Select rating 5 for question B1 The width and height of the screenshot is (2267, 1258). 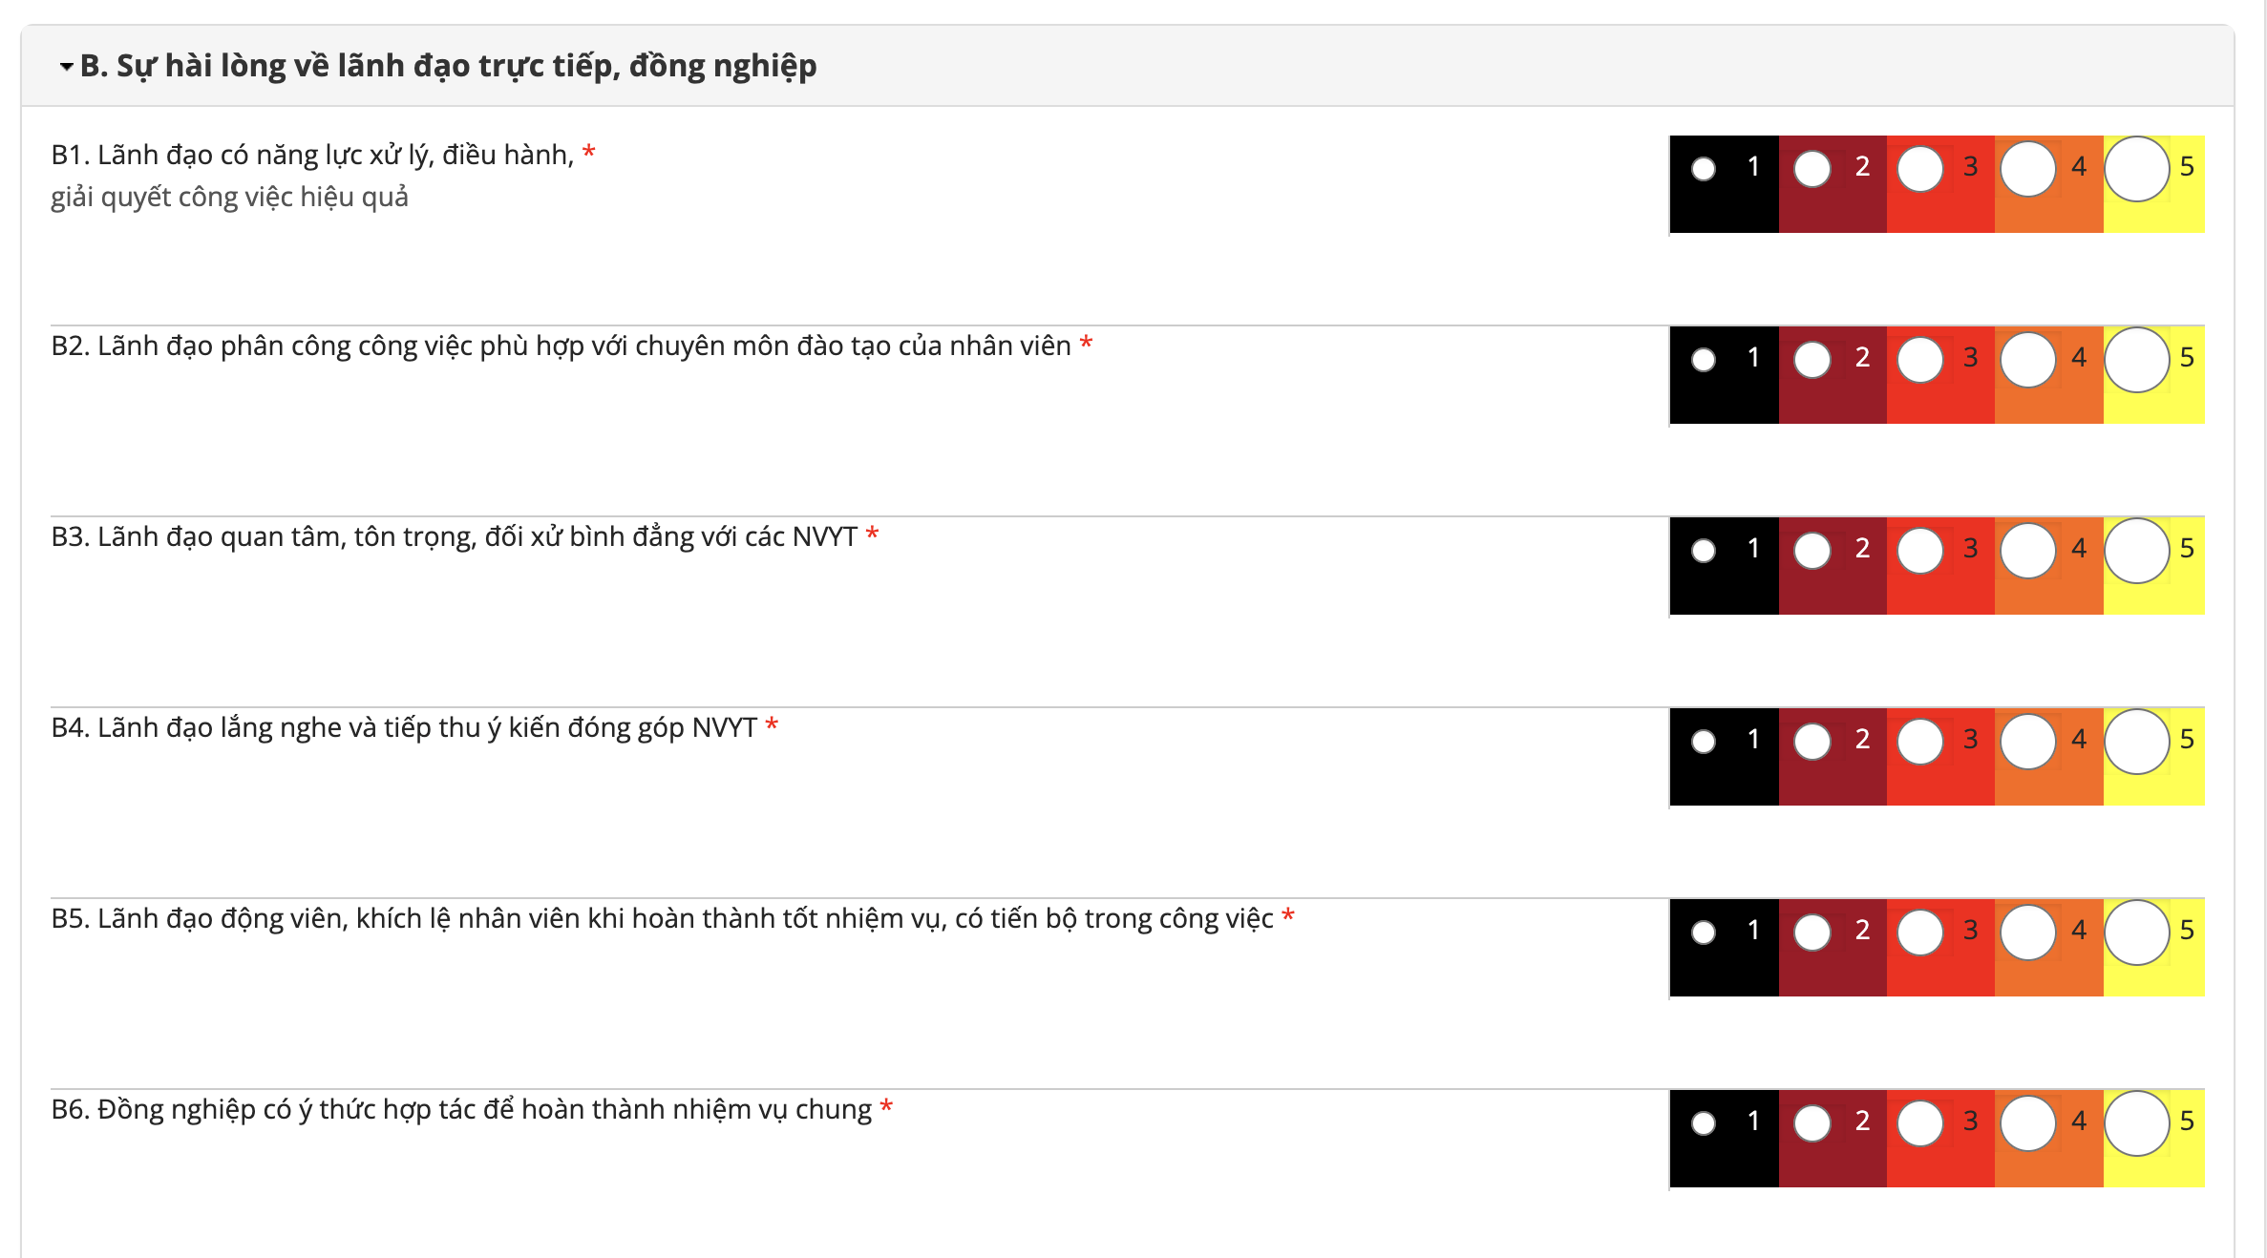click(x=2137, y=169)
